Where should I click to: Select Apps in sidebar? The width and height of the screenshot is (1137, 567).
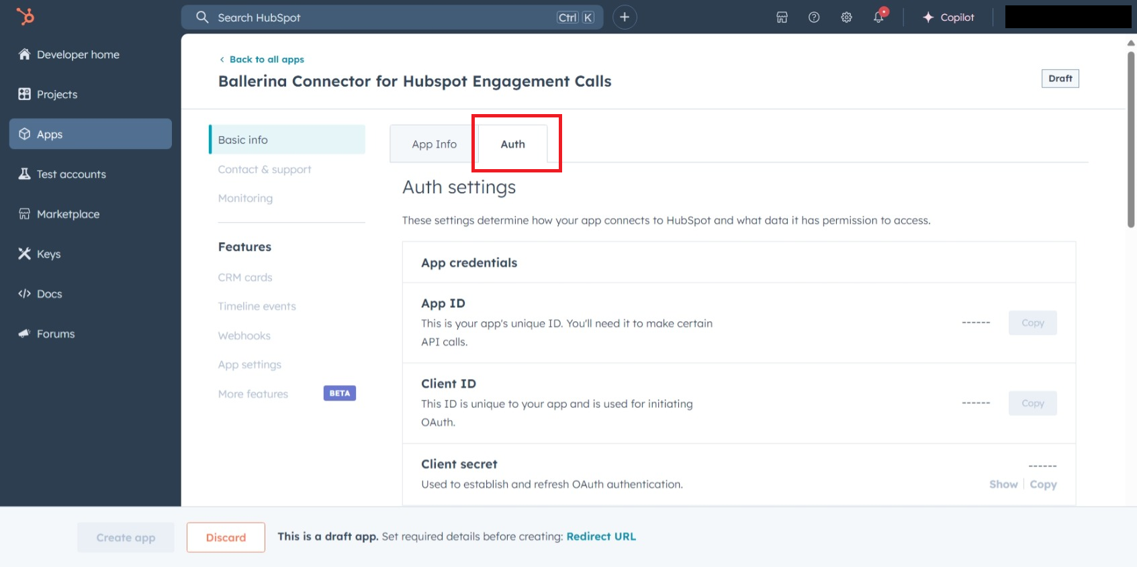click(91, 134)
